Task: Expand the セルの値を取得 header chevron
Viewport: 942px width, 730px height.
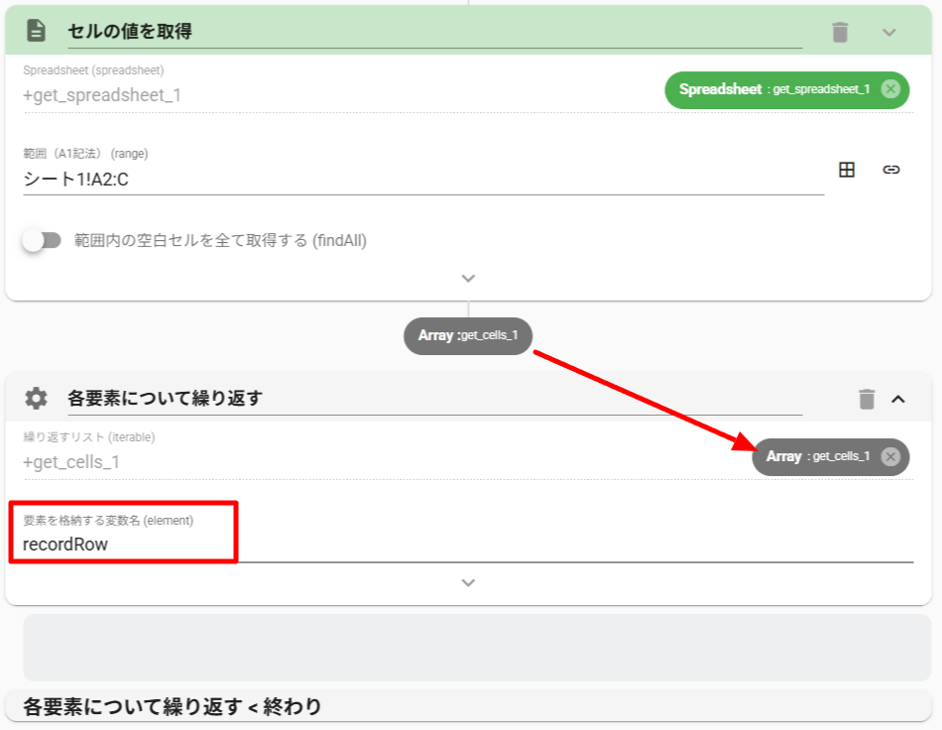Action: tap(888, 32)
